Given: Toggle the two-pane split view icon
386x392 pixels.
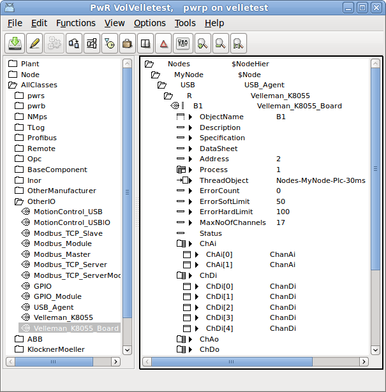Looking at the screenshot, I should [x=145, y=43].
